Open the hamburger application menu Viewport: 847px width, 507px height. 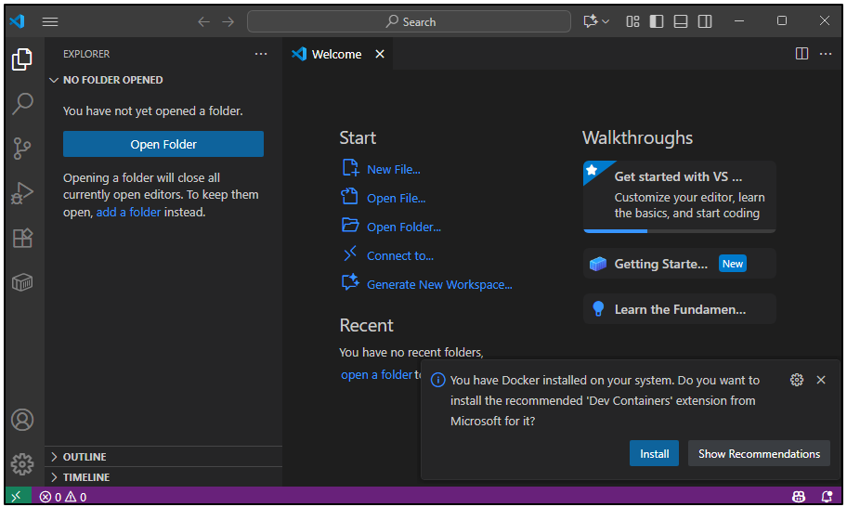(50, 21)
